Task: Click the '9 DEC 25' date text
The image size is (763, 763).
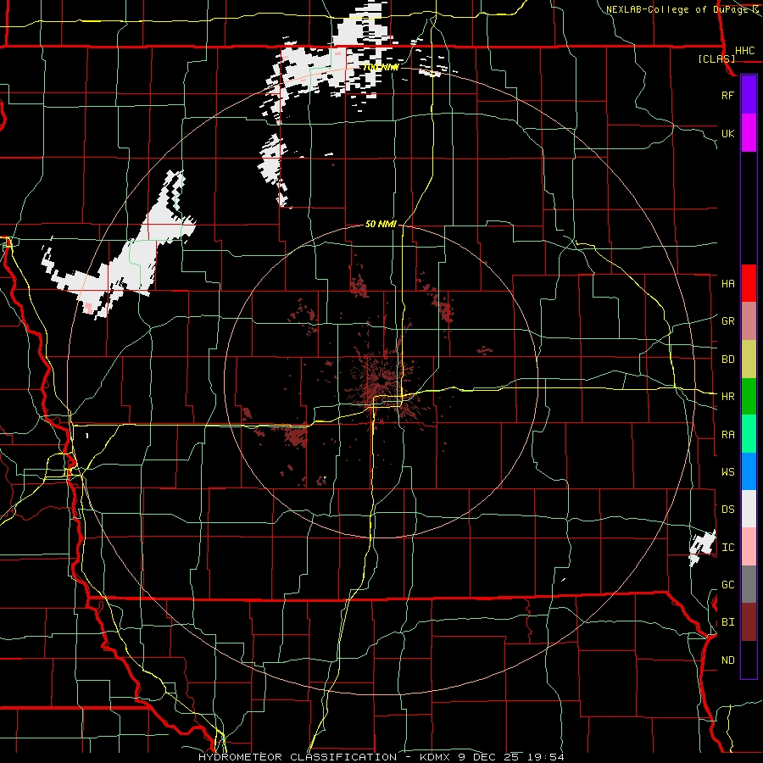Action: coord(490,757)
